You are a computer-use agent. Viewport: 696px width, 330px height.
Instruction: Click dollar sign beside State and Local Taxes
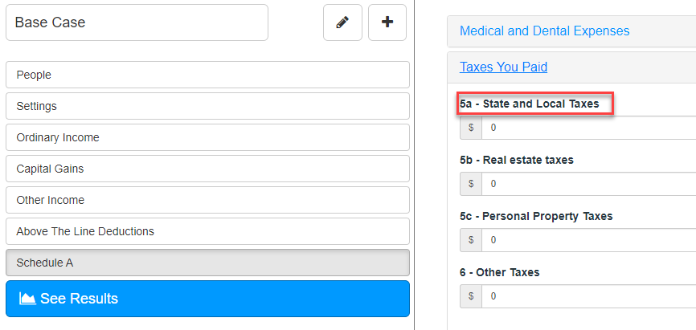tap(471, 128)
